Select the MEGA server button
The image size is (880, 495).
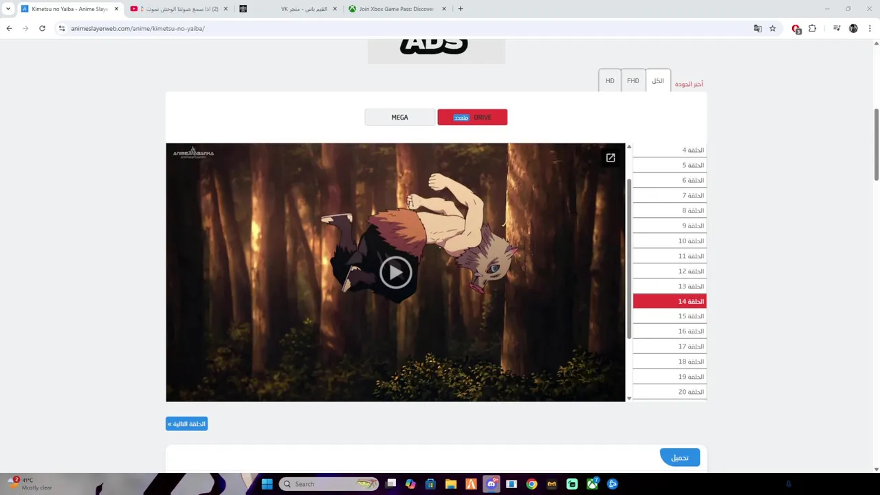399,118
